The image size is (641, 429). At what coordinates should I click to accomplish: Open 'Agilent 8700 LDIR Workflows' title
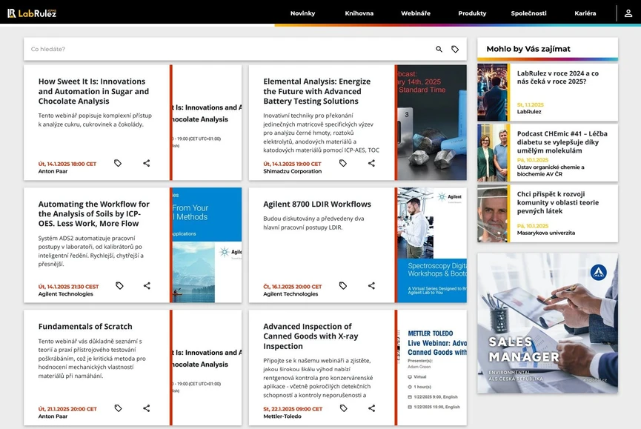(x=317, y=204)
